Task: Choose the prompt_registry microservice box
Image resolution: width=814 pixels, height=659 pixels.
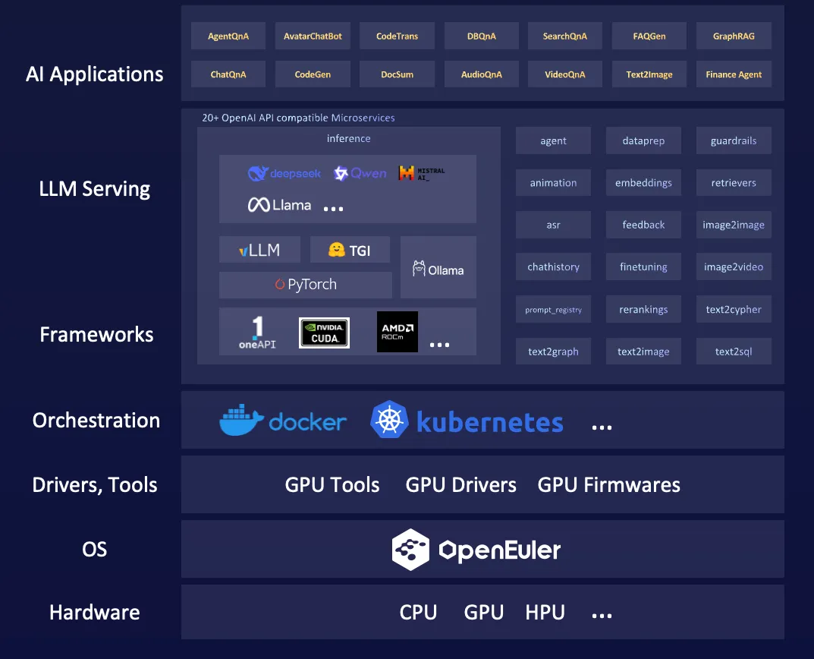Action: pyautogui.click(x=553, y=310)
